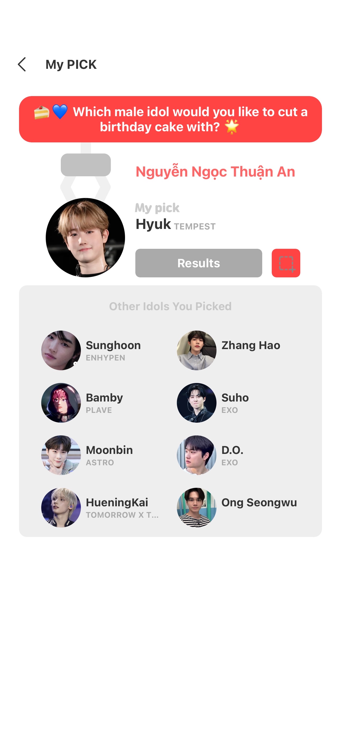Open Sunghoon's round avatar
This screenshot has width=341, height=740.
pyautogui.click(x=61, y=350)
